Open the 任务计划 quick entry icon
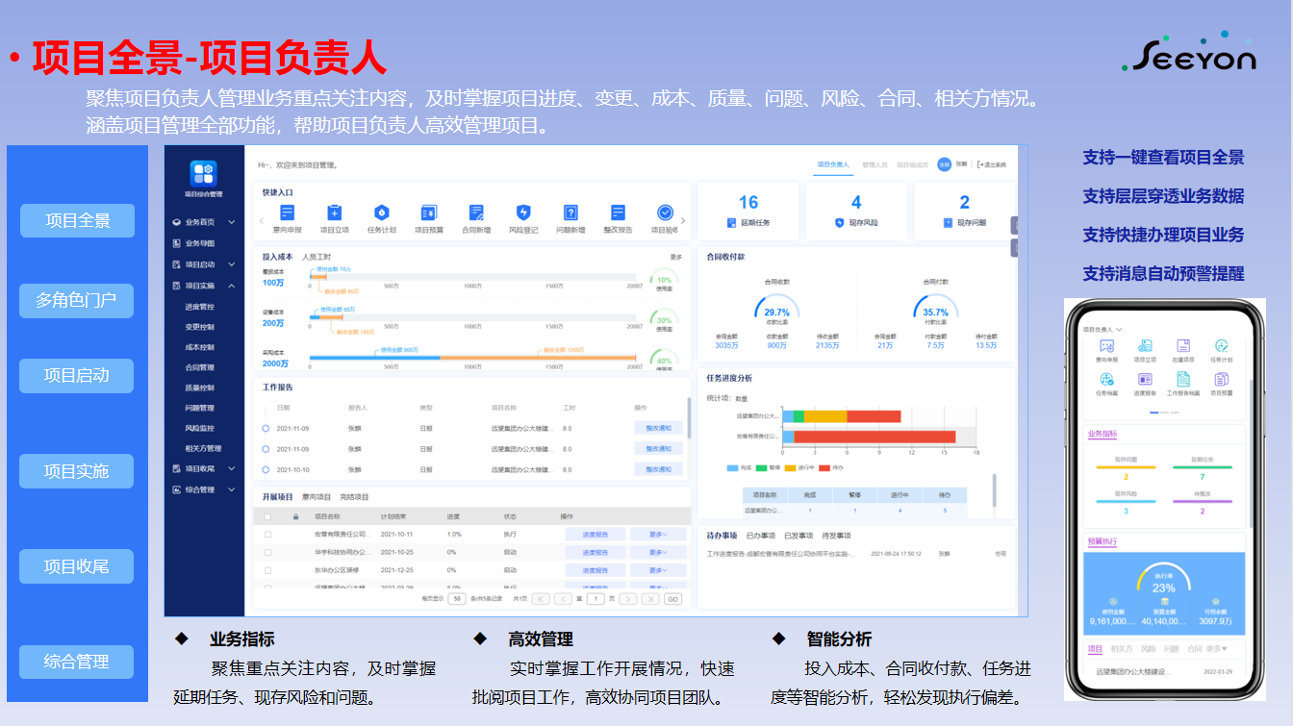1293x726 pixels. 381,213
